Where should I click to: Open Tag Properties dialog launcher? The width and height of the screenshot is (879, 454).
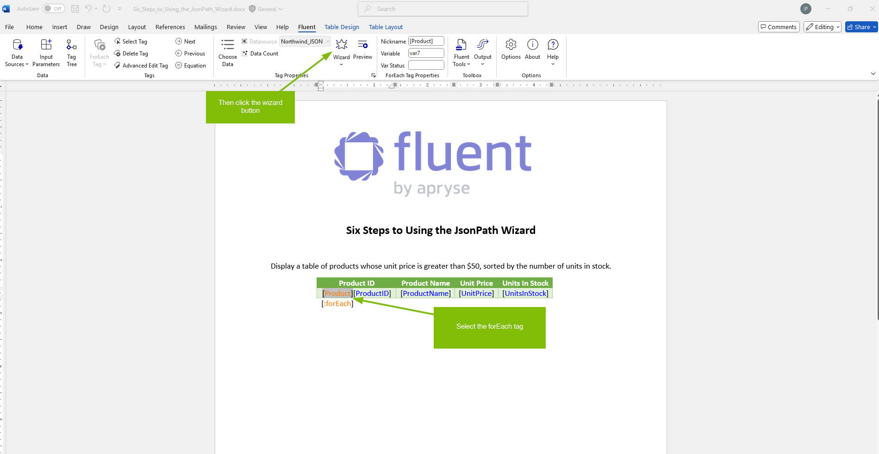[x=373, y=75]
